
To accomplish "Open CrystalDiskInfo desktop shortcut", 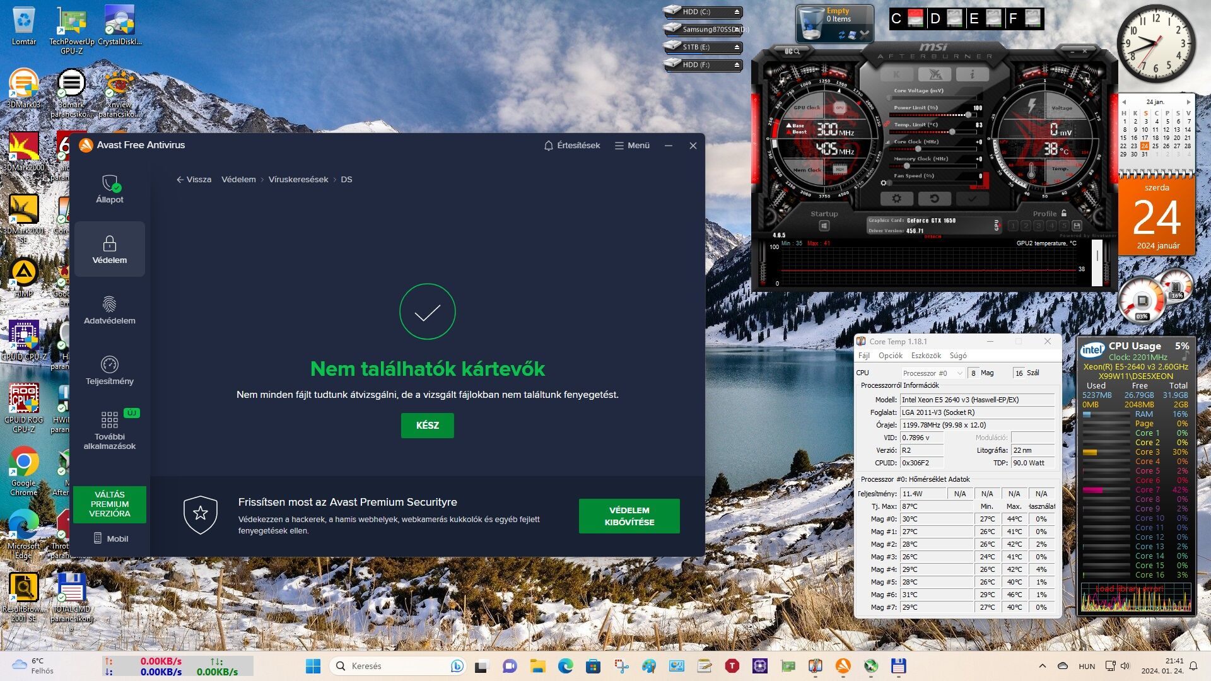I will (x=120, y=26).
